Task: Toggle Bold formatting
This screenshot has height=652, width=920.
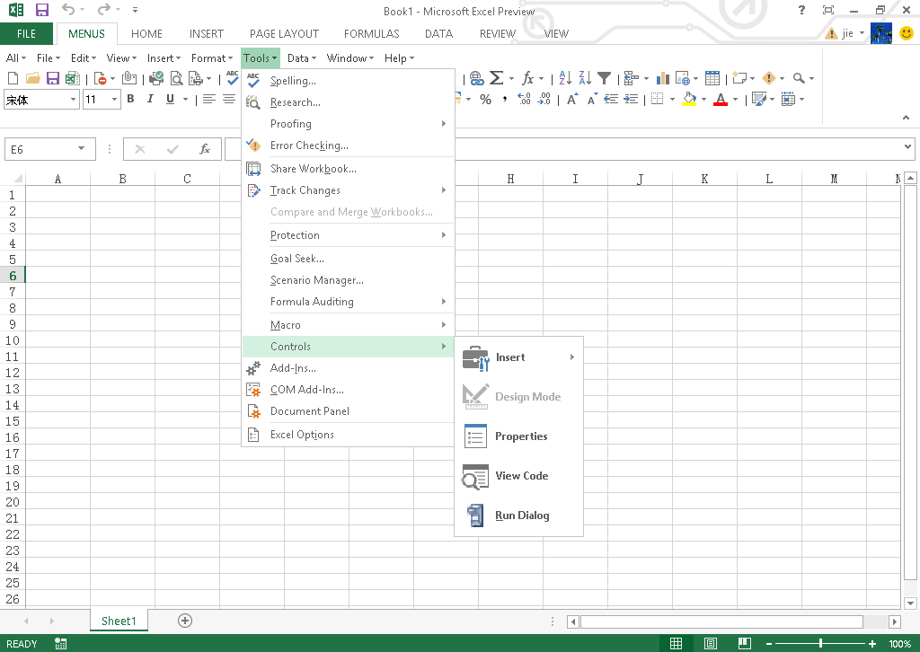Action: (131, 99)
